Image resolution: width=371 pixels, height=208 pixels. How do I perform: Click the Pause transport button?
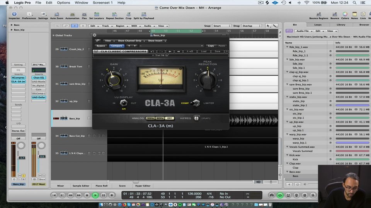pyautogui.click(x=104, y=195)
